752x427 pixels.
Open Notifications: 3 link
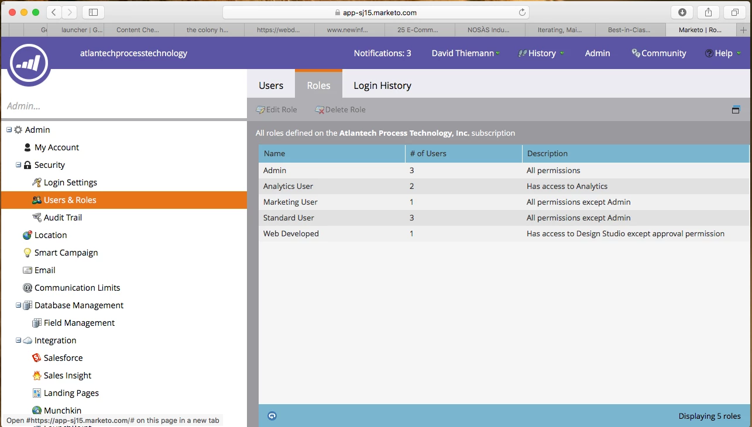pos(383,53)
